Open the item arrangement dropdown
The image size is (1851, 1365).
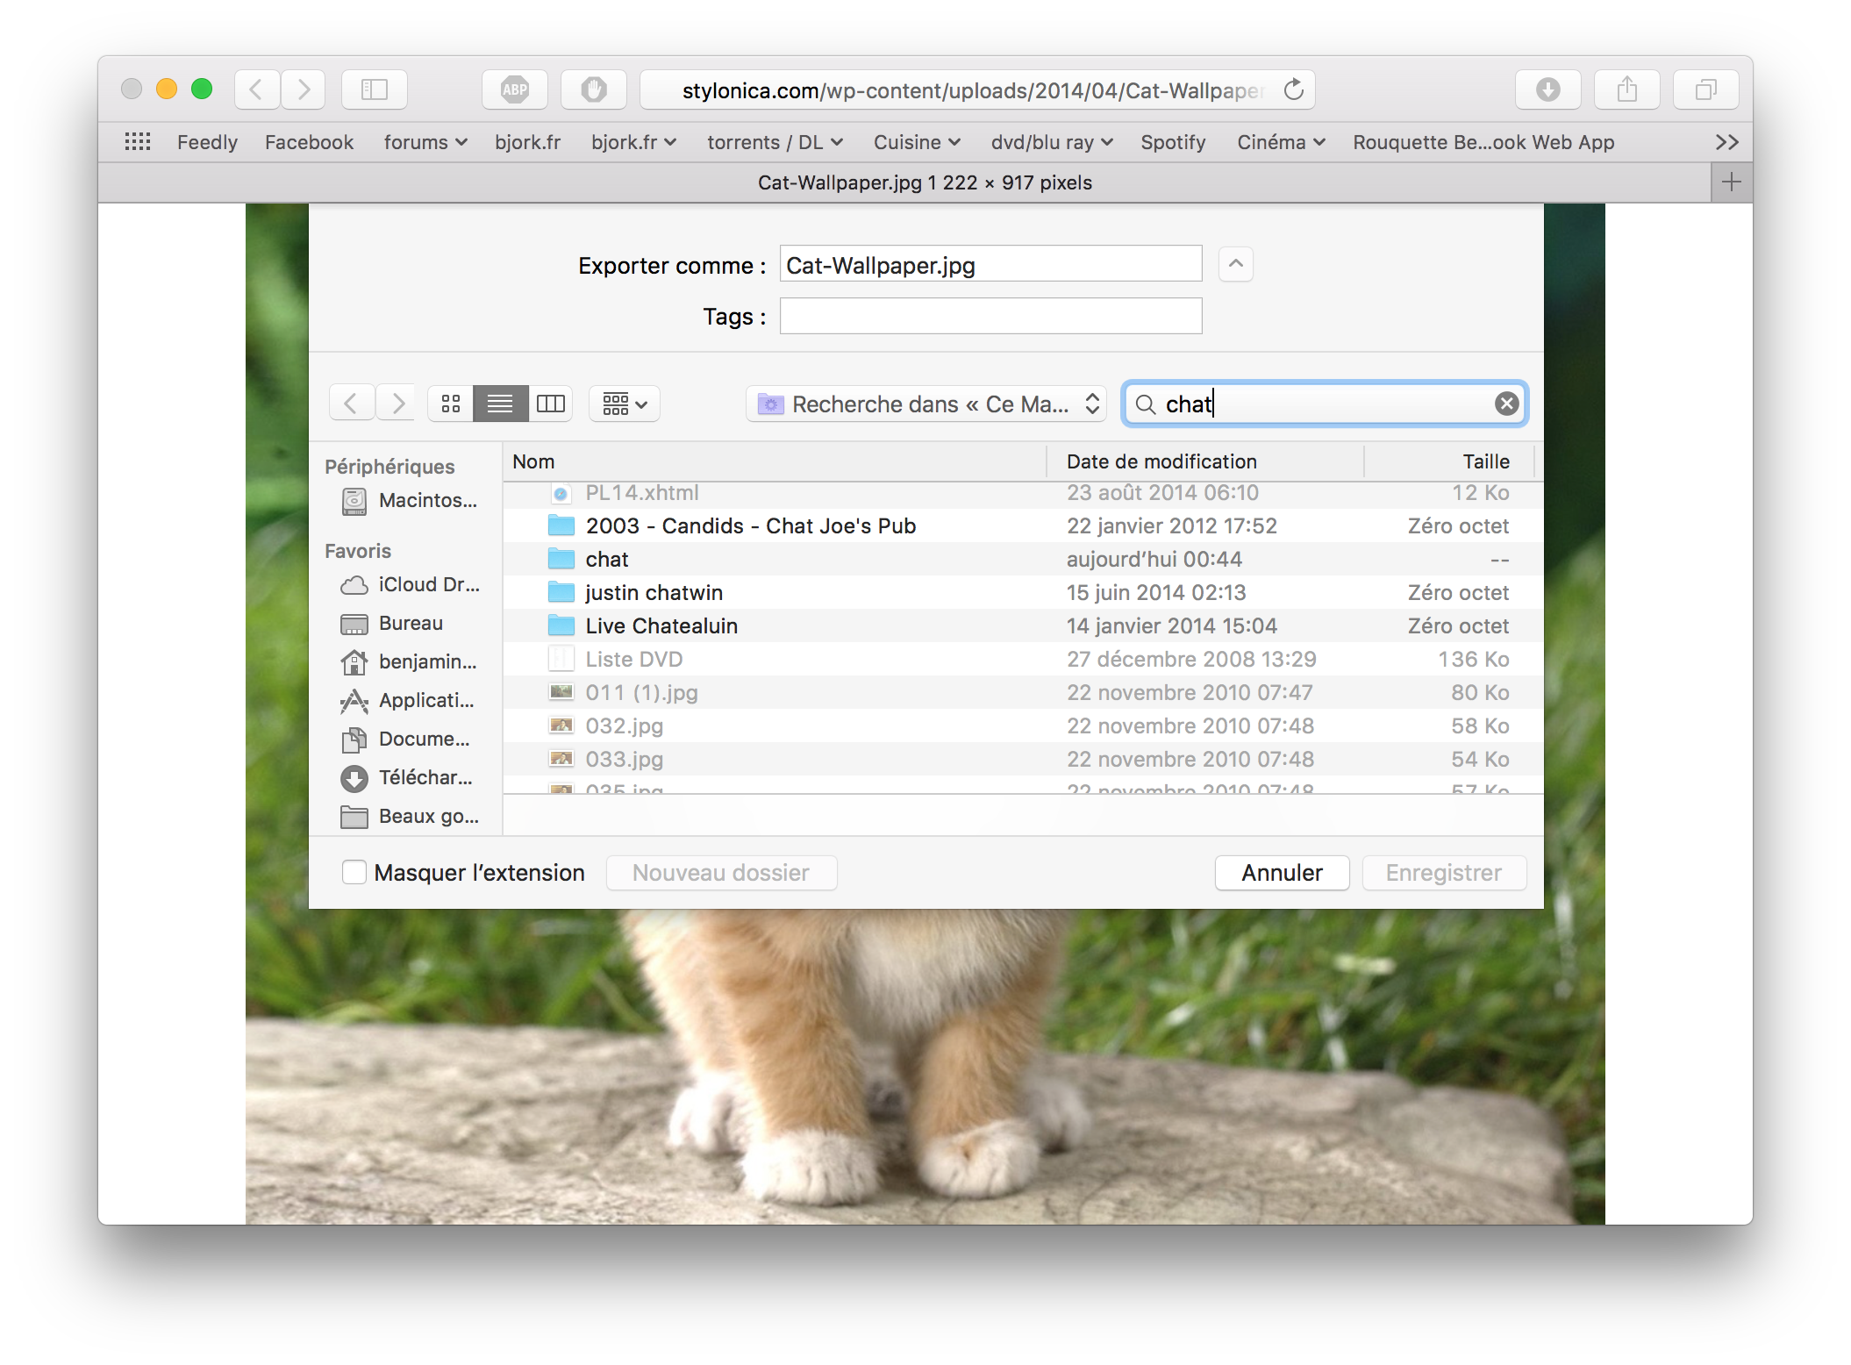click(x=625, y=404)
